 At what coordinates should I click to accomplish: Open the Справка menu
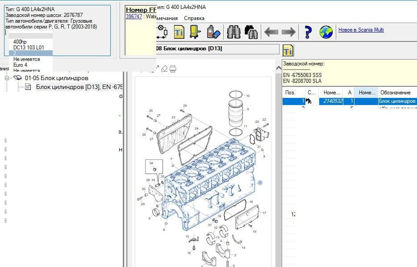(x=194, y=18)
